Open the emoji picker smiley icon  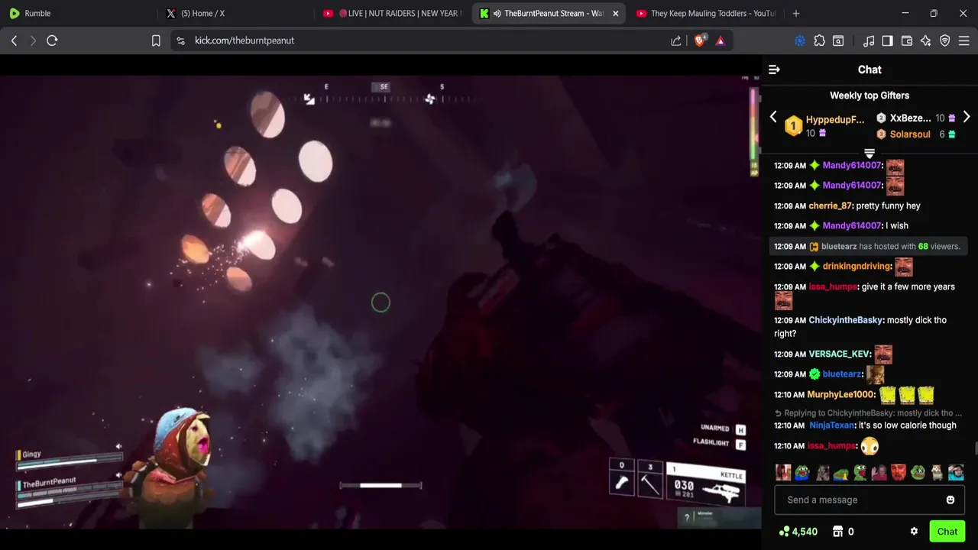tap(950, 500)
